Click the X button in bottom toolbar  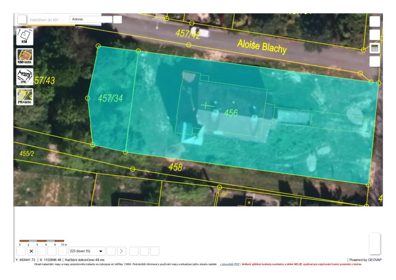32,251
